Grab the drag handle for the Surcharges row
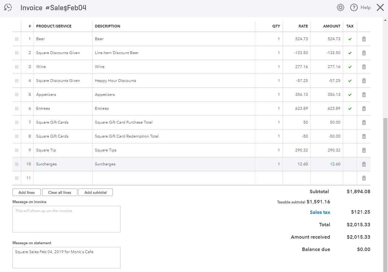The height and width of the screenshot is (272, 388). pos(17,164)
